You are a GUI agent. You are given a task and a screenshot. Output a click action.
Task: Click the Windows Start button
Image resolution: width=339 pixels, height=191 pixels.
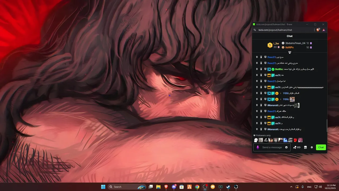point(103,187)
